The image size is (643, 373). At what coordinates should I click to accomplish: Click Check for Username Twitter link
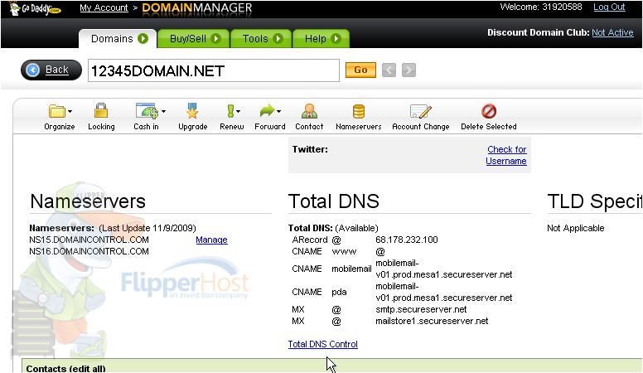(x=506, y=155)
